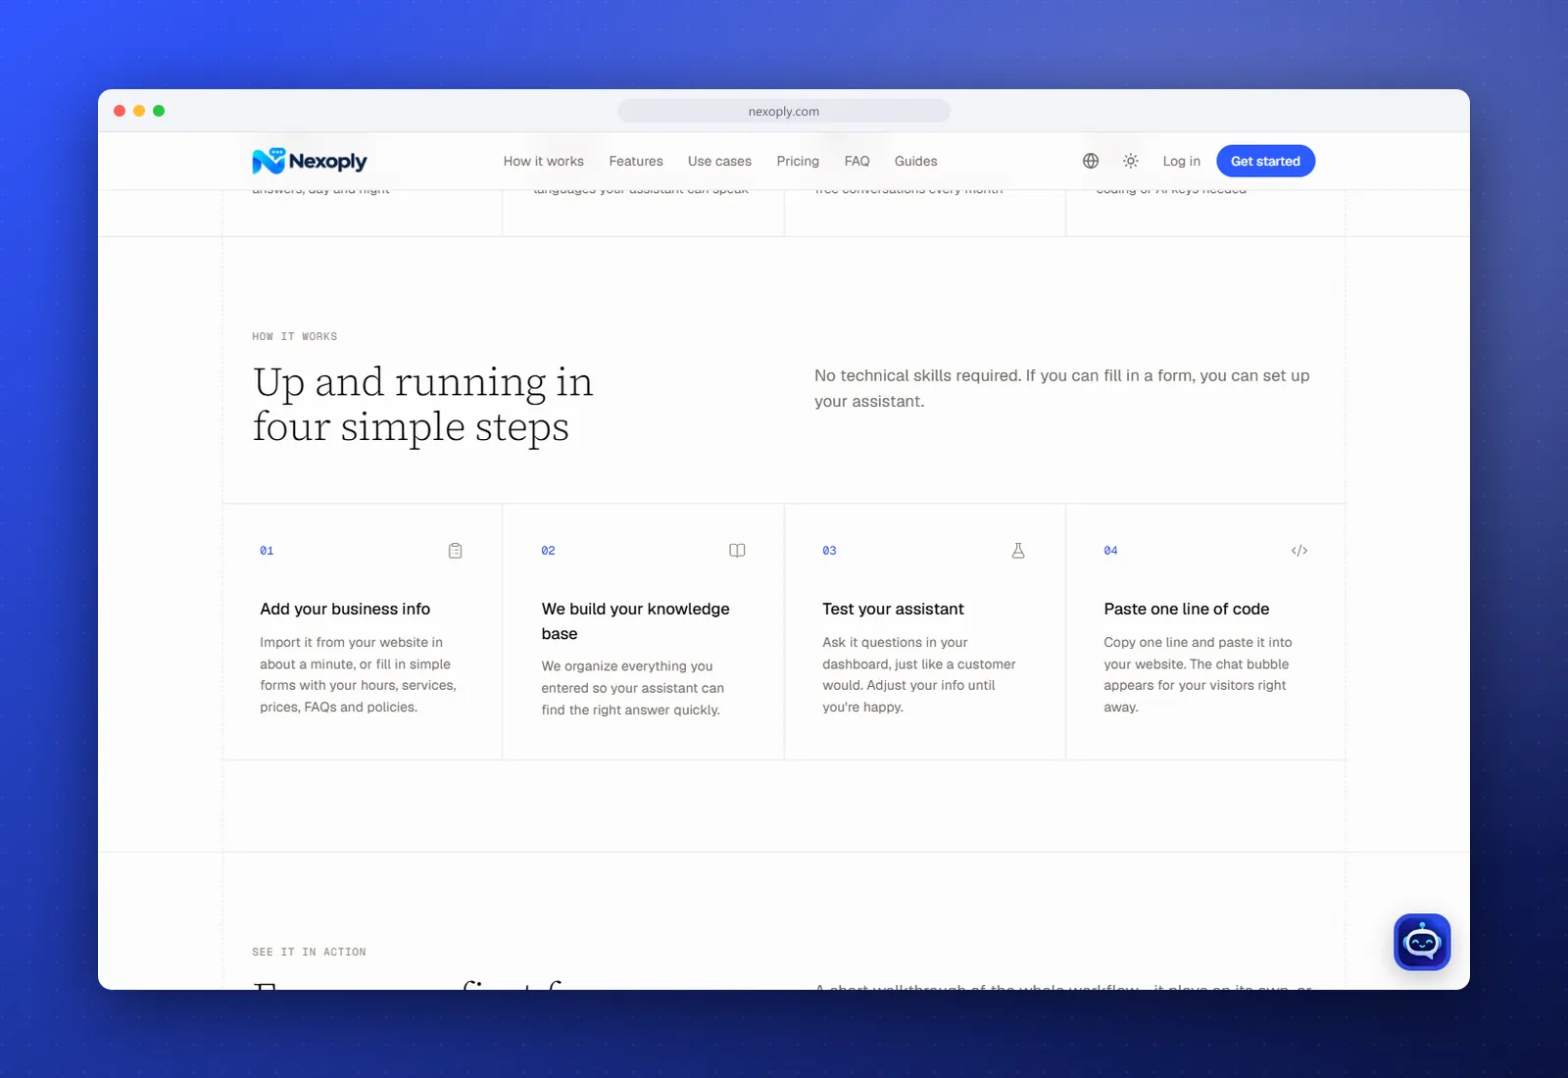
Task: Click Up and running in four simple steps
Action: point(422,404)
